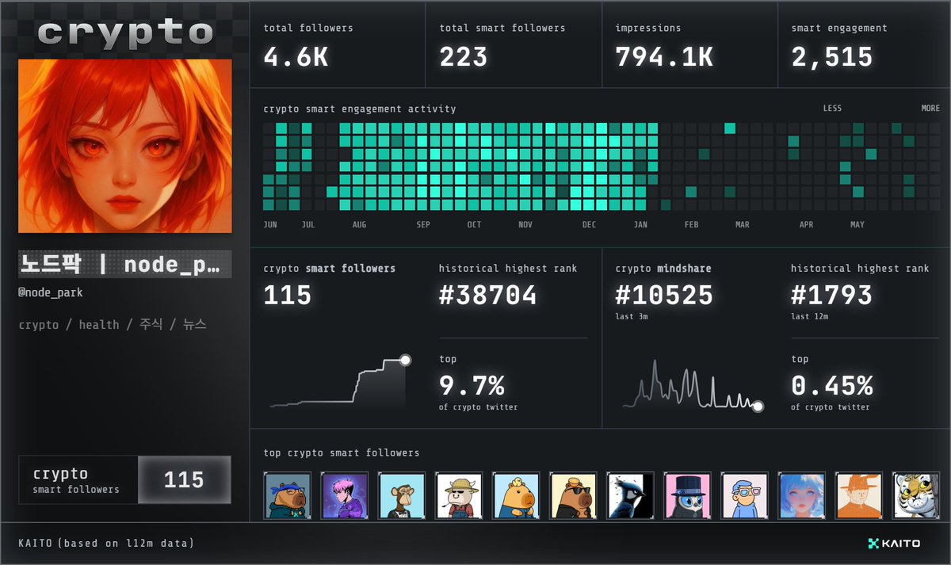
Task: Select the AUG month label on heatmap
Action: (x=359, y=225)
